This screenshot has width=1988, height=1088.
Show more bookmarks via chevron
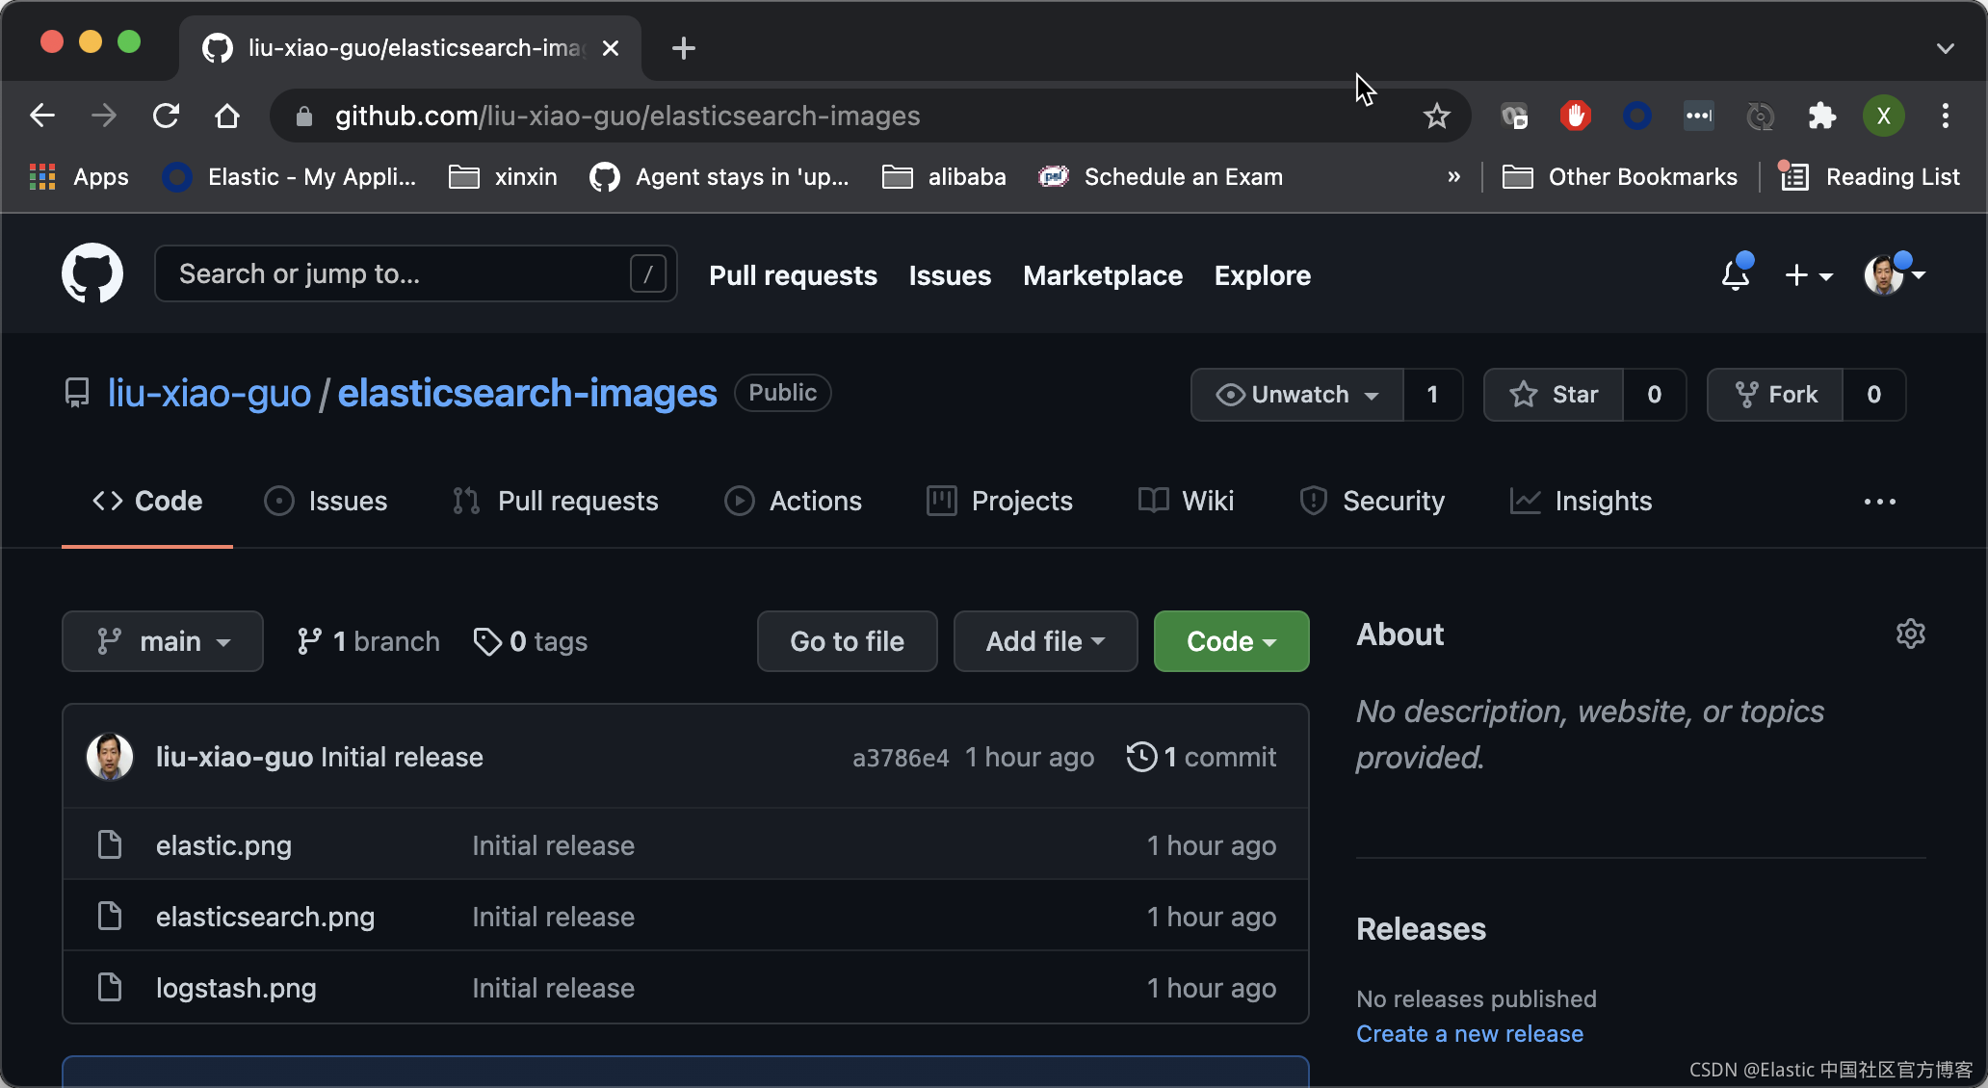coord(1453,177)
